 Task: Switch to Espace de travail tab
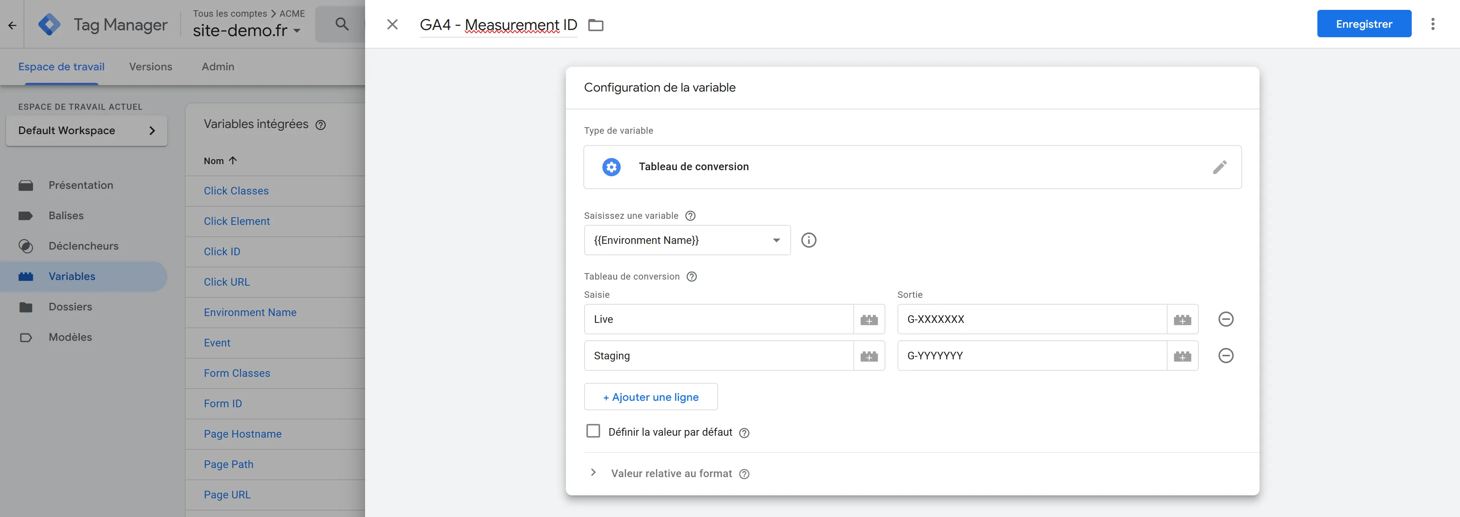[61, 67]
